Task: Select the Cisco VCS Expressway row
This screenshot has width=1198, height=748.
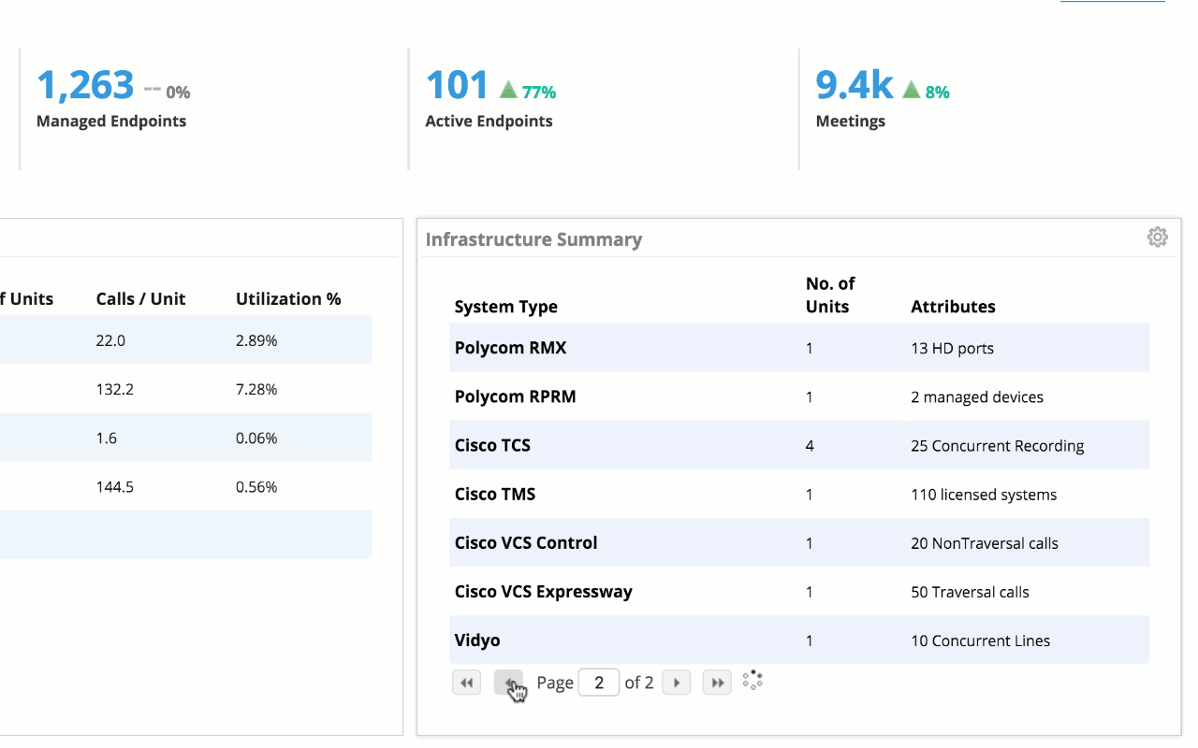Action: click(799, 591)
